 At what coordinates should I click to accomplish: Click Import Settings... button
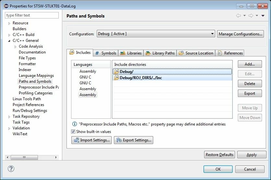tap(92, 140)
